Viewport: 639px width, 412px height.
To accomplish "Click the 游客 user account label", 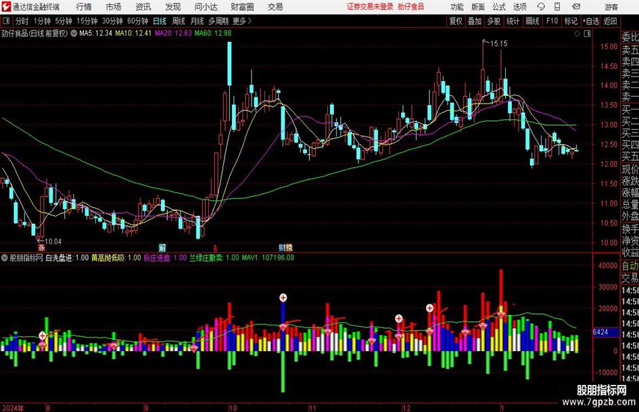I will 611,7.
